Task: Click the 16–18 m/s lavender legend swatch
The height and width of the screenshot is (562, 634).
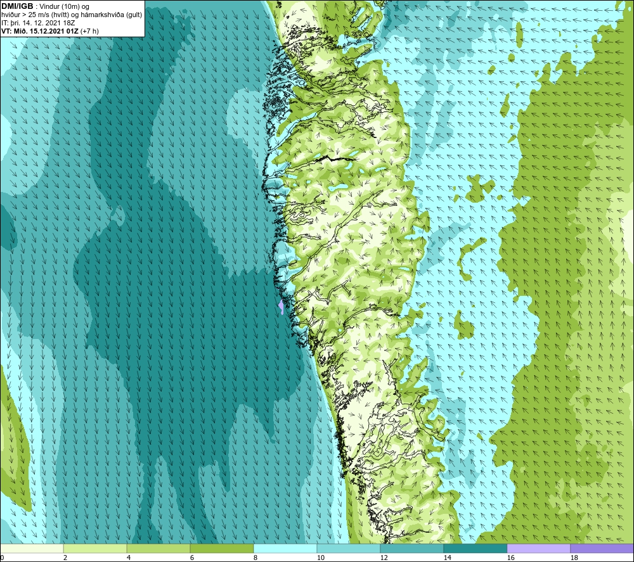Action: [538, 548]
